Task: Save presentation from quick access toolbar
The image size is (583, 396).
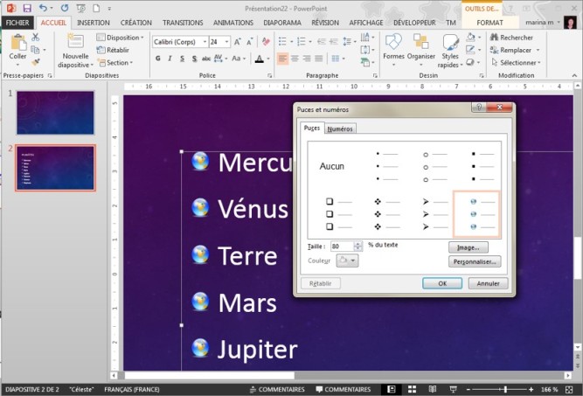Action: click(27, 7)
